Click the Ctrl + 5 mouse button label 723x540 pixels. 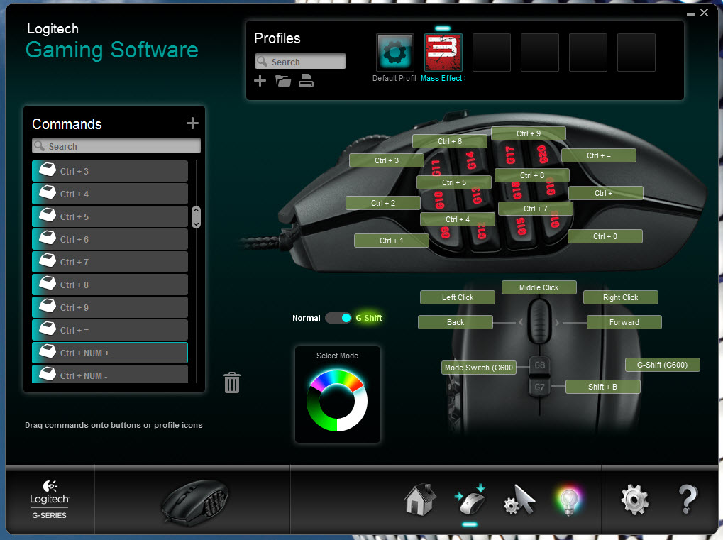tap(454, 182)
